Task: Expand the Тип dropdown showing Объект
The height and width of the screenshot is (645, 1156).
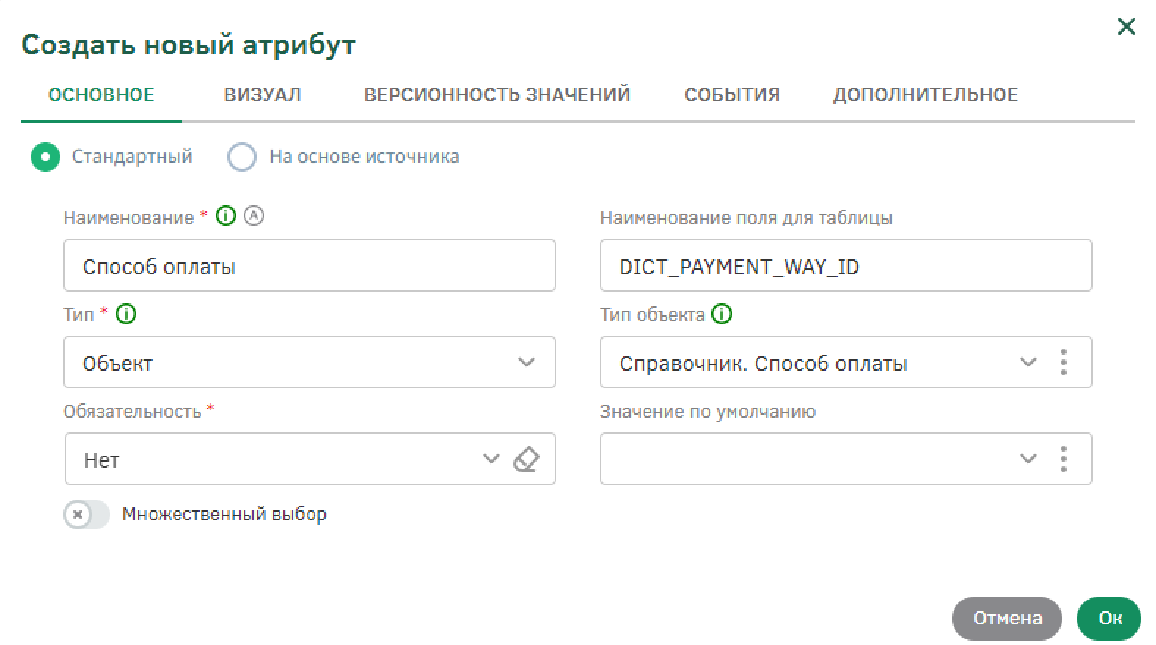Action: tap(526, 362)
